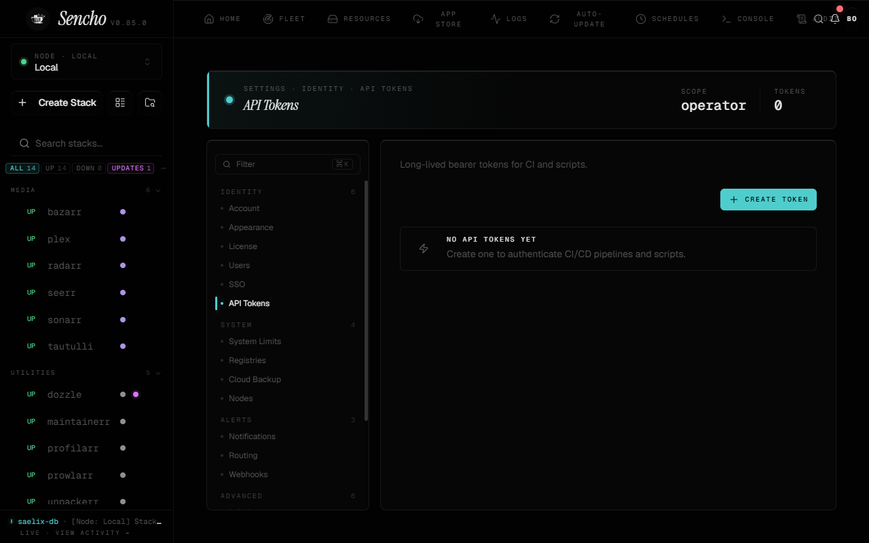View the Logs section
This screenshot has height=543, width=869.
click(509, 19)
